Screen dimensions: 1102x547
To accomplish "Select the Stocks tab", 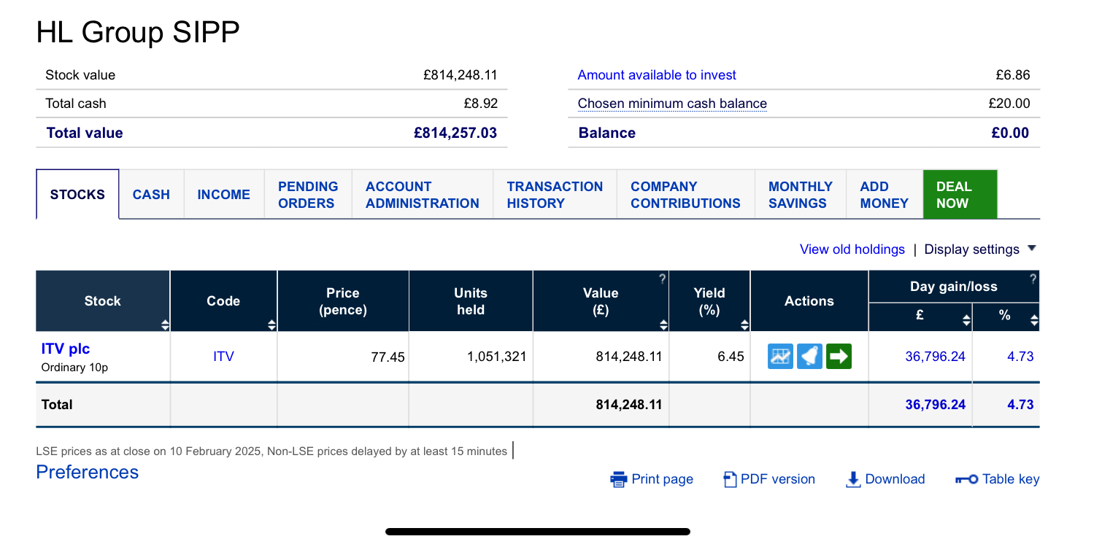I will point(77,195).
